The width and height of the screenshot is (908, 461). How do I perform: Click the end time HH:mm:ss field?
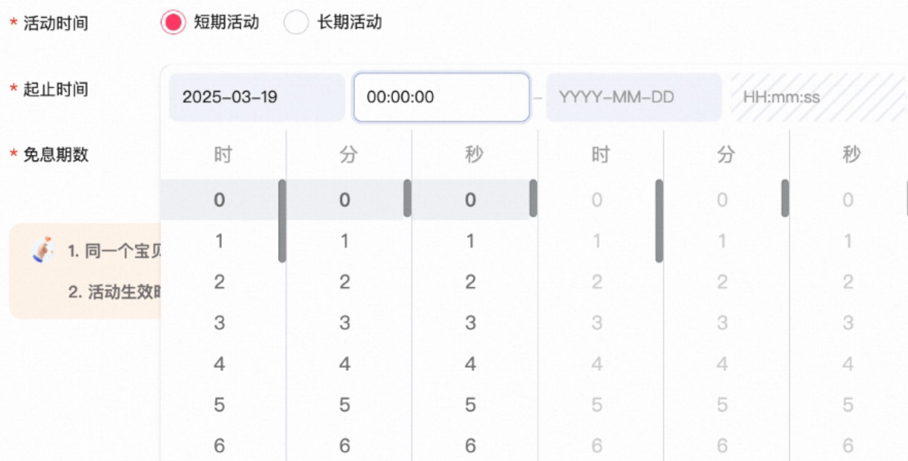[x=819, y=97]
